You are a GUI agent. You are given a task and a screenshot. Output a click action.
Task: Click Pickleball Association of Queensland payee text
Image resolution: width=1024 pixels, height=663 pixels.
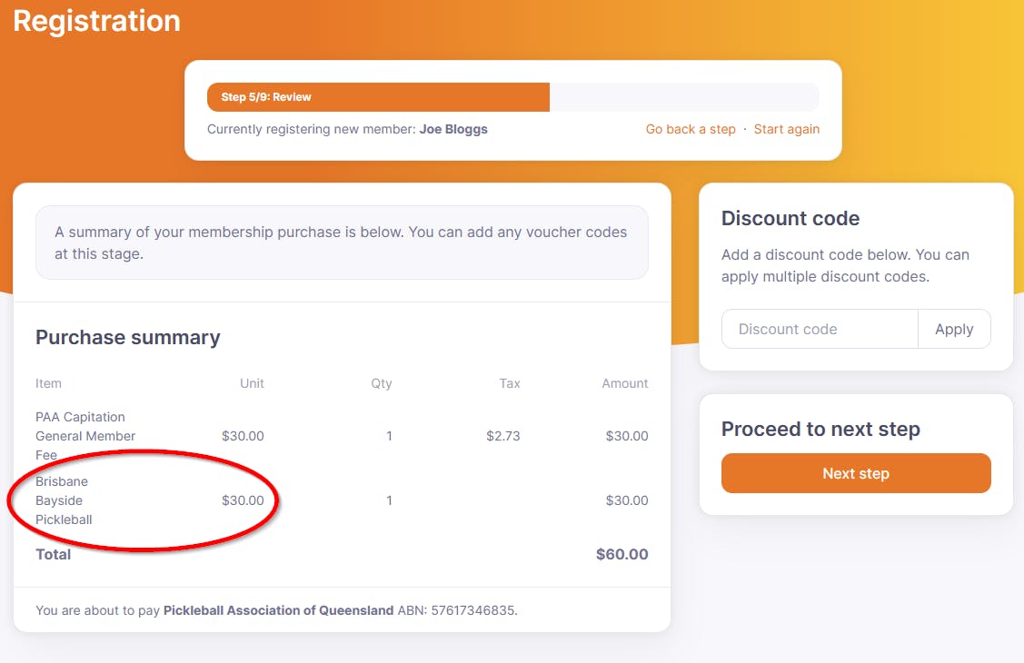pyautogui.click(x=278, y=610)
